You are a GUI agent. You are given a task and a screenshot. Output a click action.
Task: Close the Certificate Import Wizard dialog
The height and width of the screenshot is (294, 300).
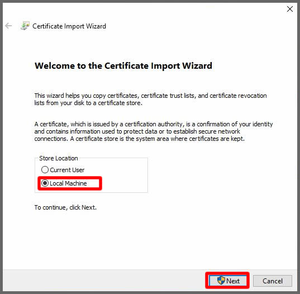click(x=290, y=9)
